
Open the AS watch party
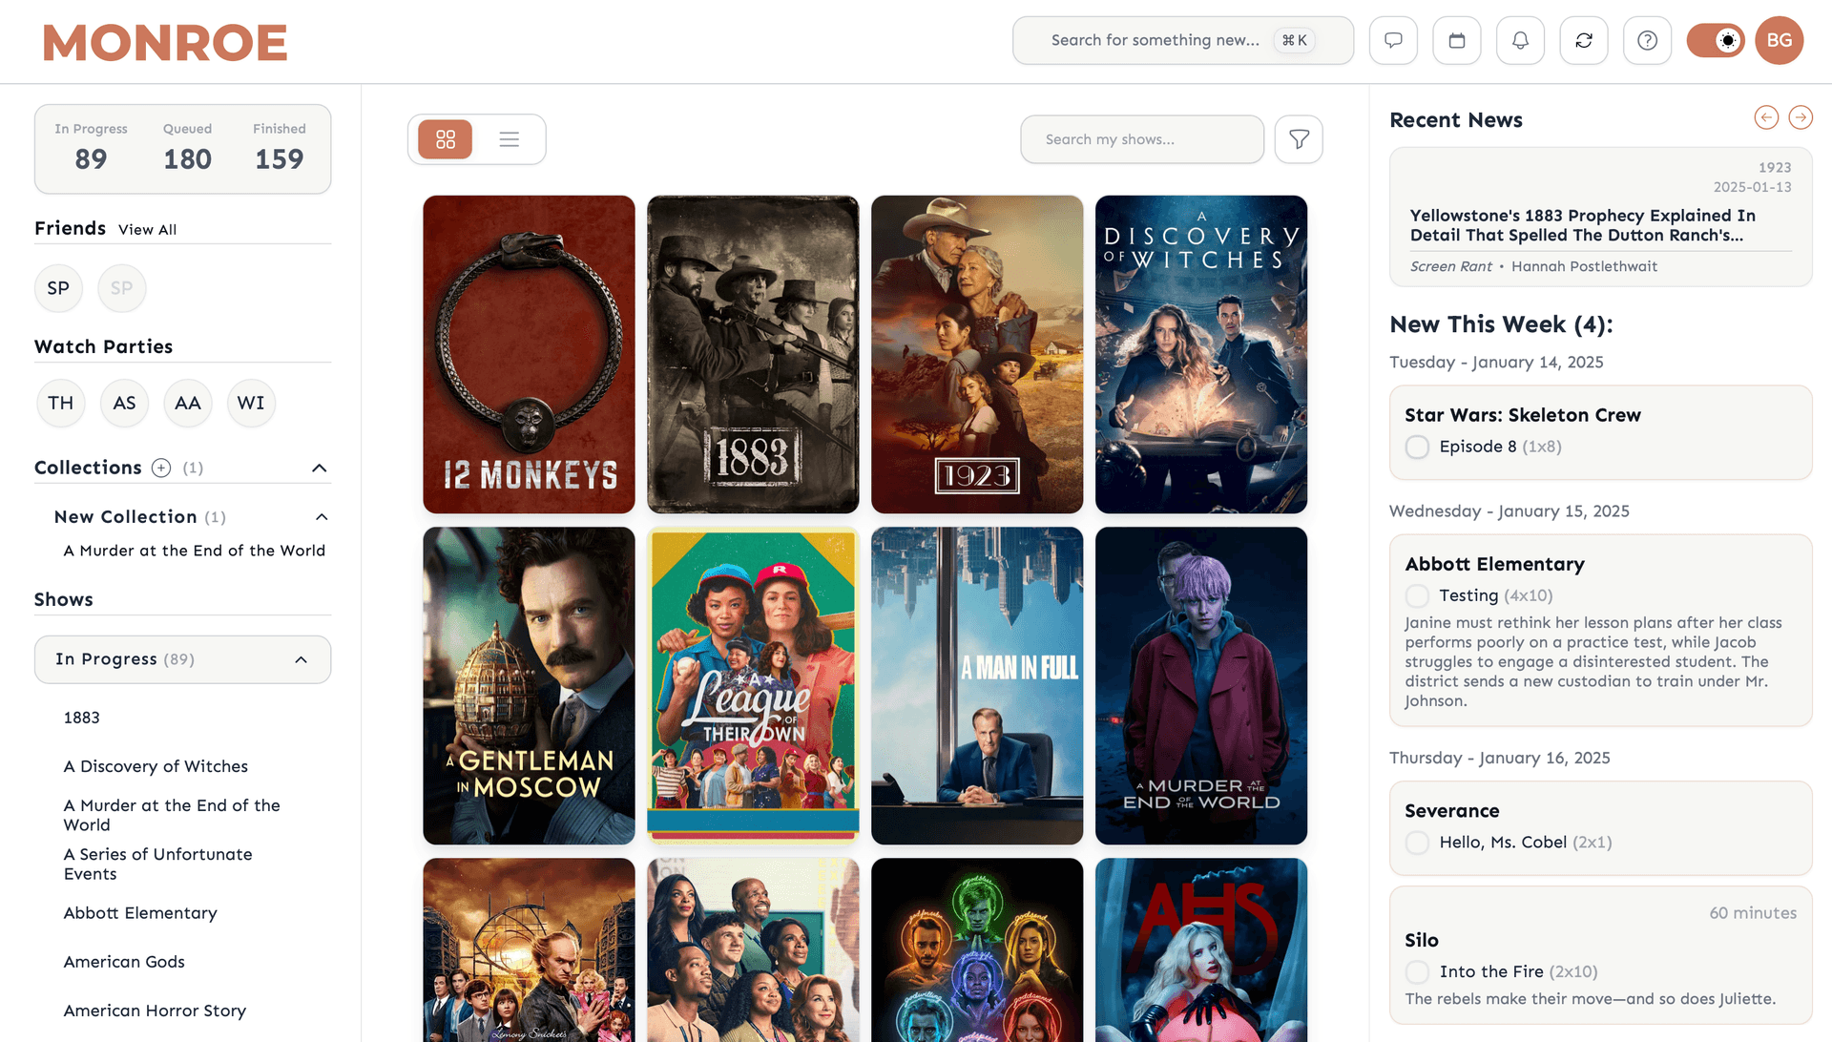point(124,403)
